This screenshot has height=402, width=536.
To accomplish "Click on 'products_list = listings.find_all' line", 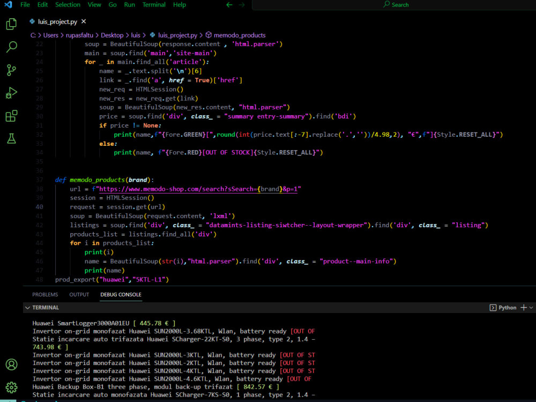I will coord(143,234).
